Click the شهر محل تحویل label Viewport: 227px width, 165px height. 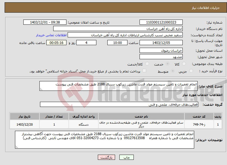pos(210,57)
